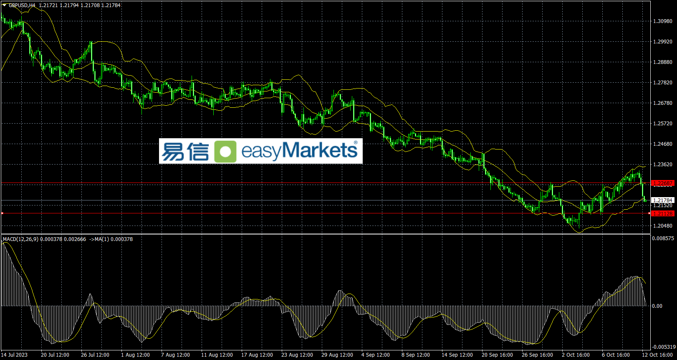
Task: Click the current price tag 1.21784
Action: click(663, 200)
